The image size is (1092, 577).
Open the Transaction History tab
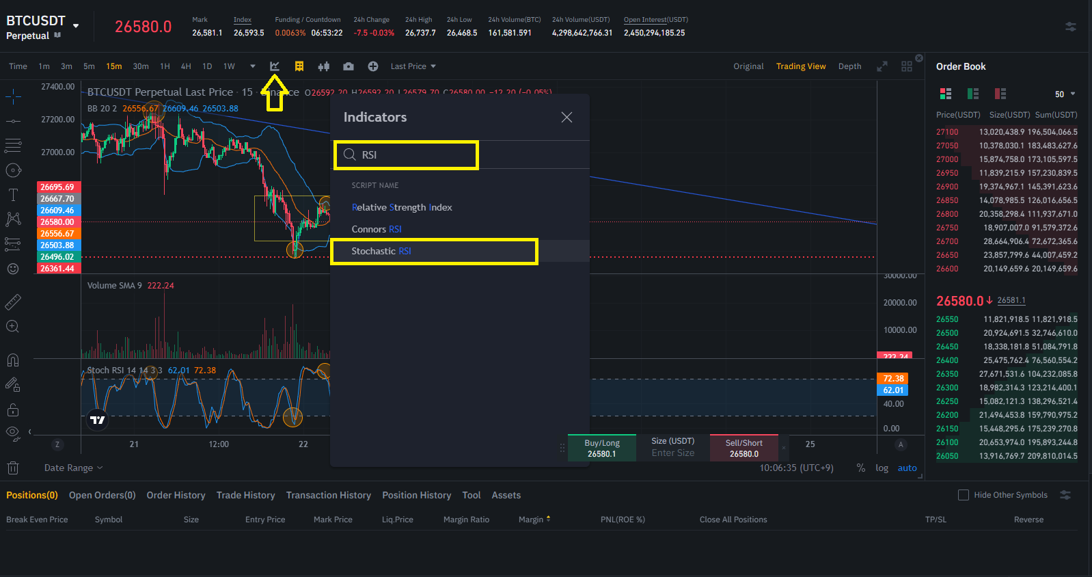click(x=329, y=495)
